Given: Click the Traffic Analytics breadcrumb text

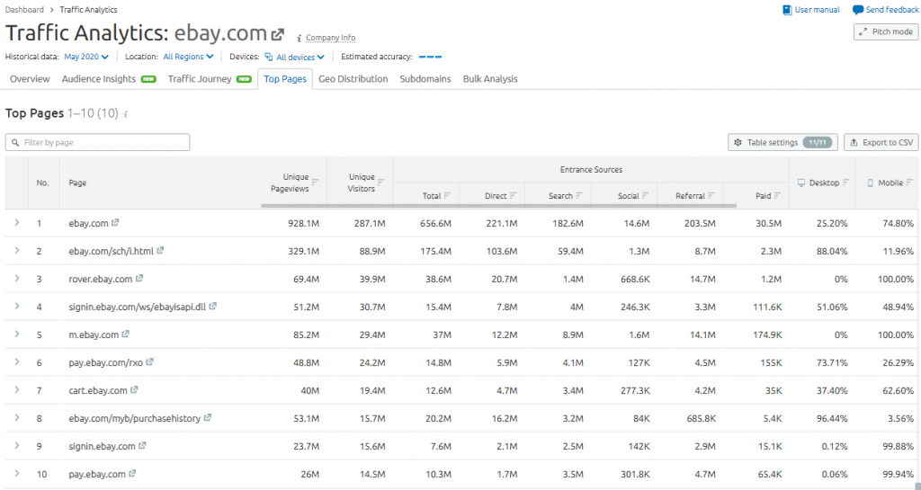Looking at the screenshot, I should click(x=88, y=10).
